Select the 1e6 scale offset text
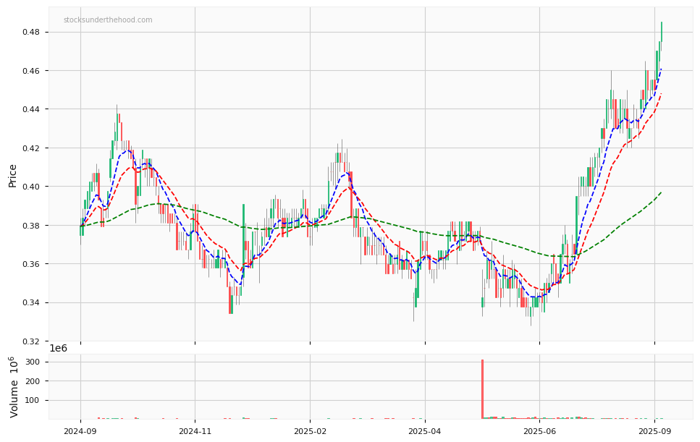700x442 pixels. tap(58, 349)
